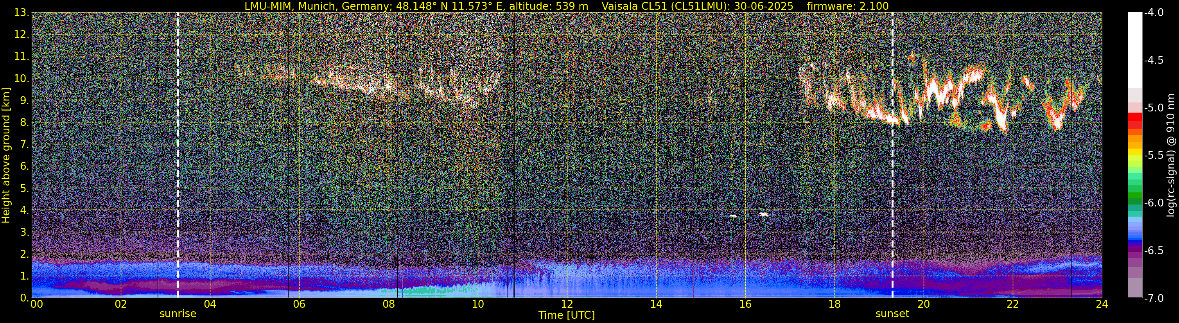The image size is (1179, 323).
Task: Click the '3.' tick on the height axis
Action: [x=24, y=232]
